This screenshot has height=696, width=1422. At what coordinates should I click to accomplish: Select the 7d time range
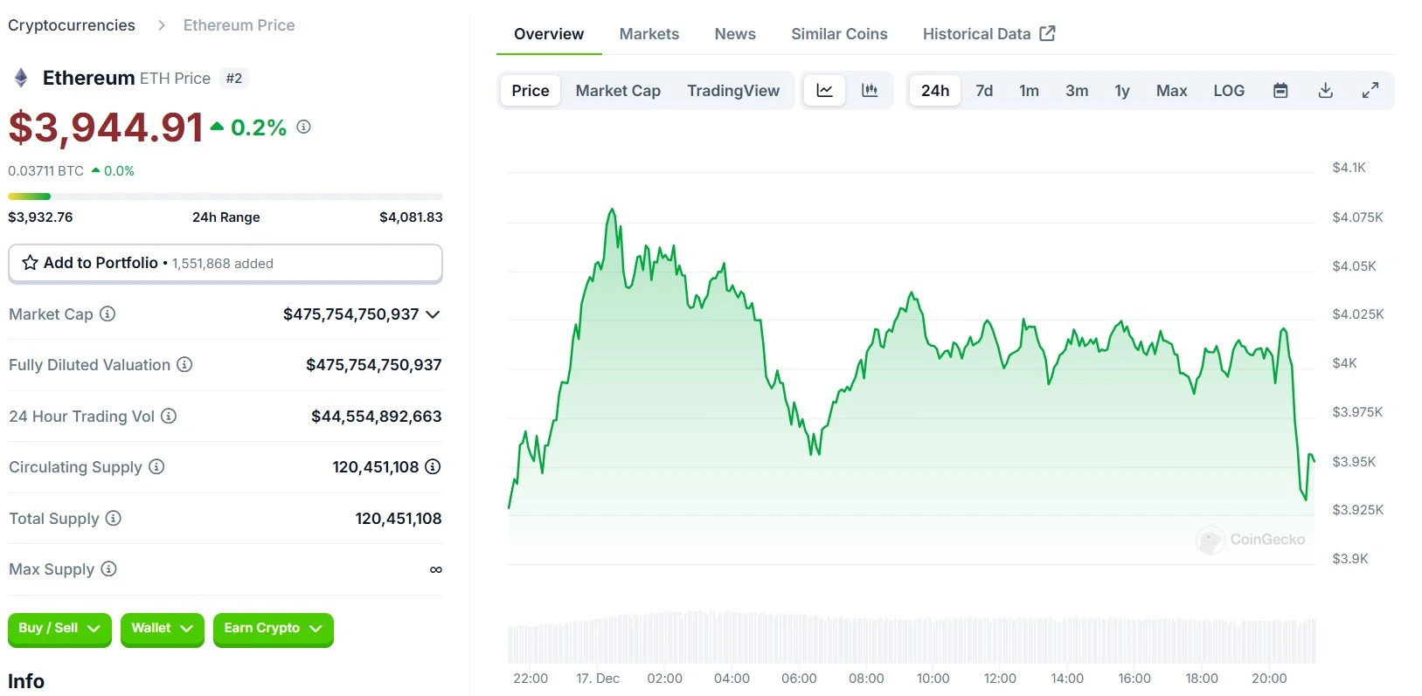984,91
